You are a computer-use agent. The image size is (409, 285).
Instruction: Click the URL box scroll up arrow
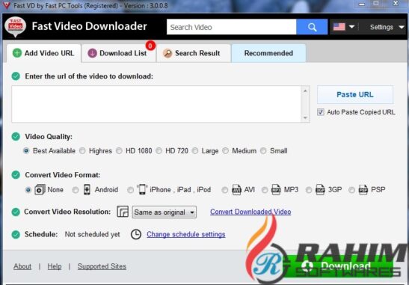tap(305, 91)
